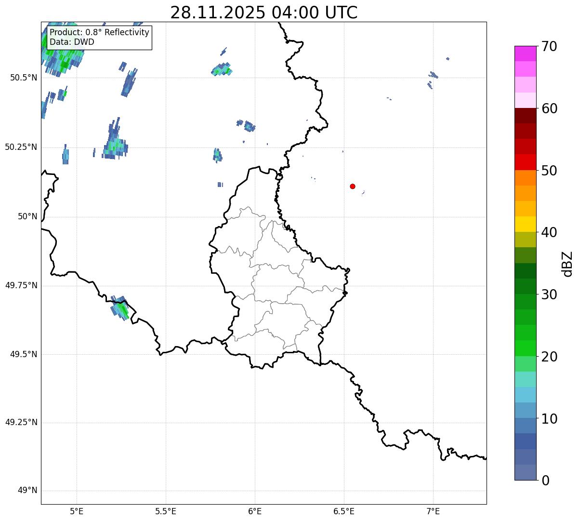Viewport: 579px width, 521px height.
Task: Pick the palest pink swatch just above 60
Action: 526,100
